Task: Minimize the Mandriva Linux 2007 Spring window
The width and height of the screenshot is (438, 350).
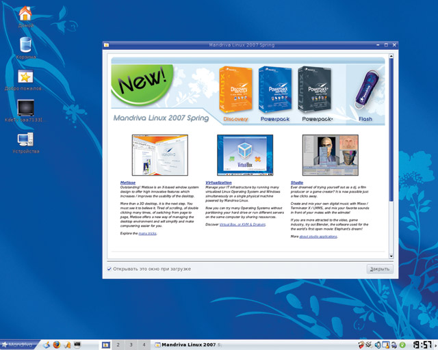Action: (x=378, y=44)
